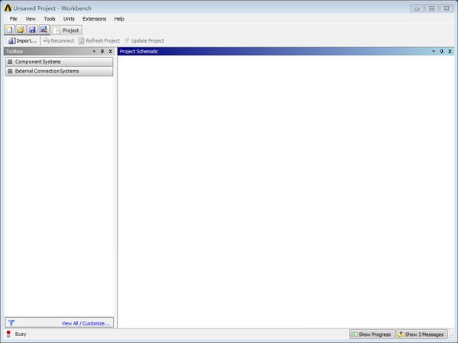
Task: Click the Save project disk icon
Action: point(32,30)
